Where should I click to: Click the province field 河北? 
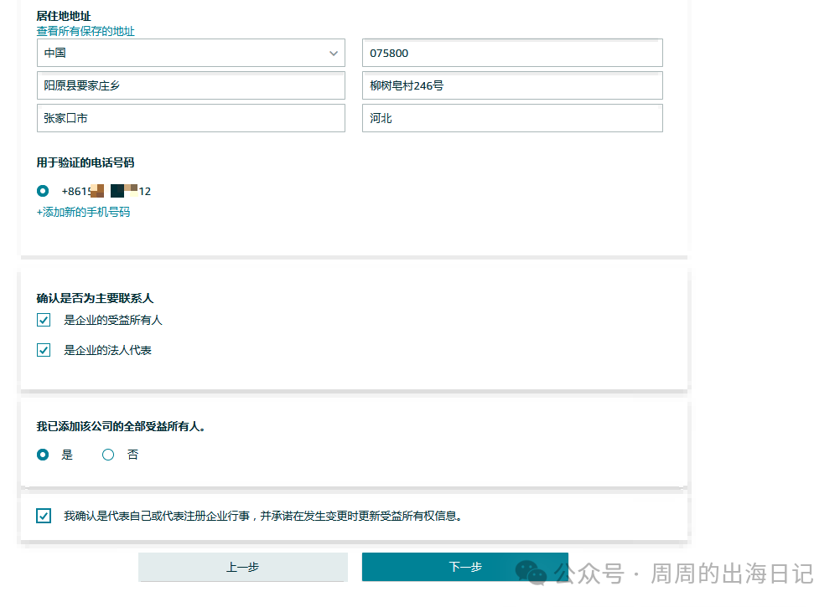coord(512,118)
